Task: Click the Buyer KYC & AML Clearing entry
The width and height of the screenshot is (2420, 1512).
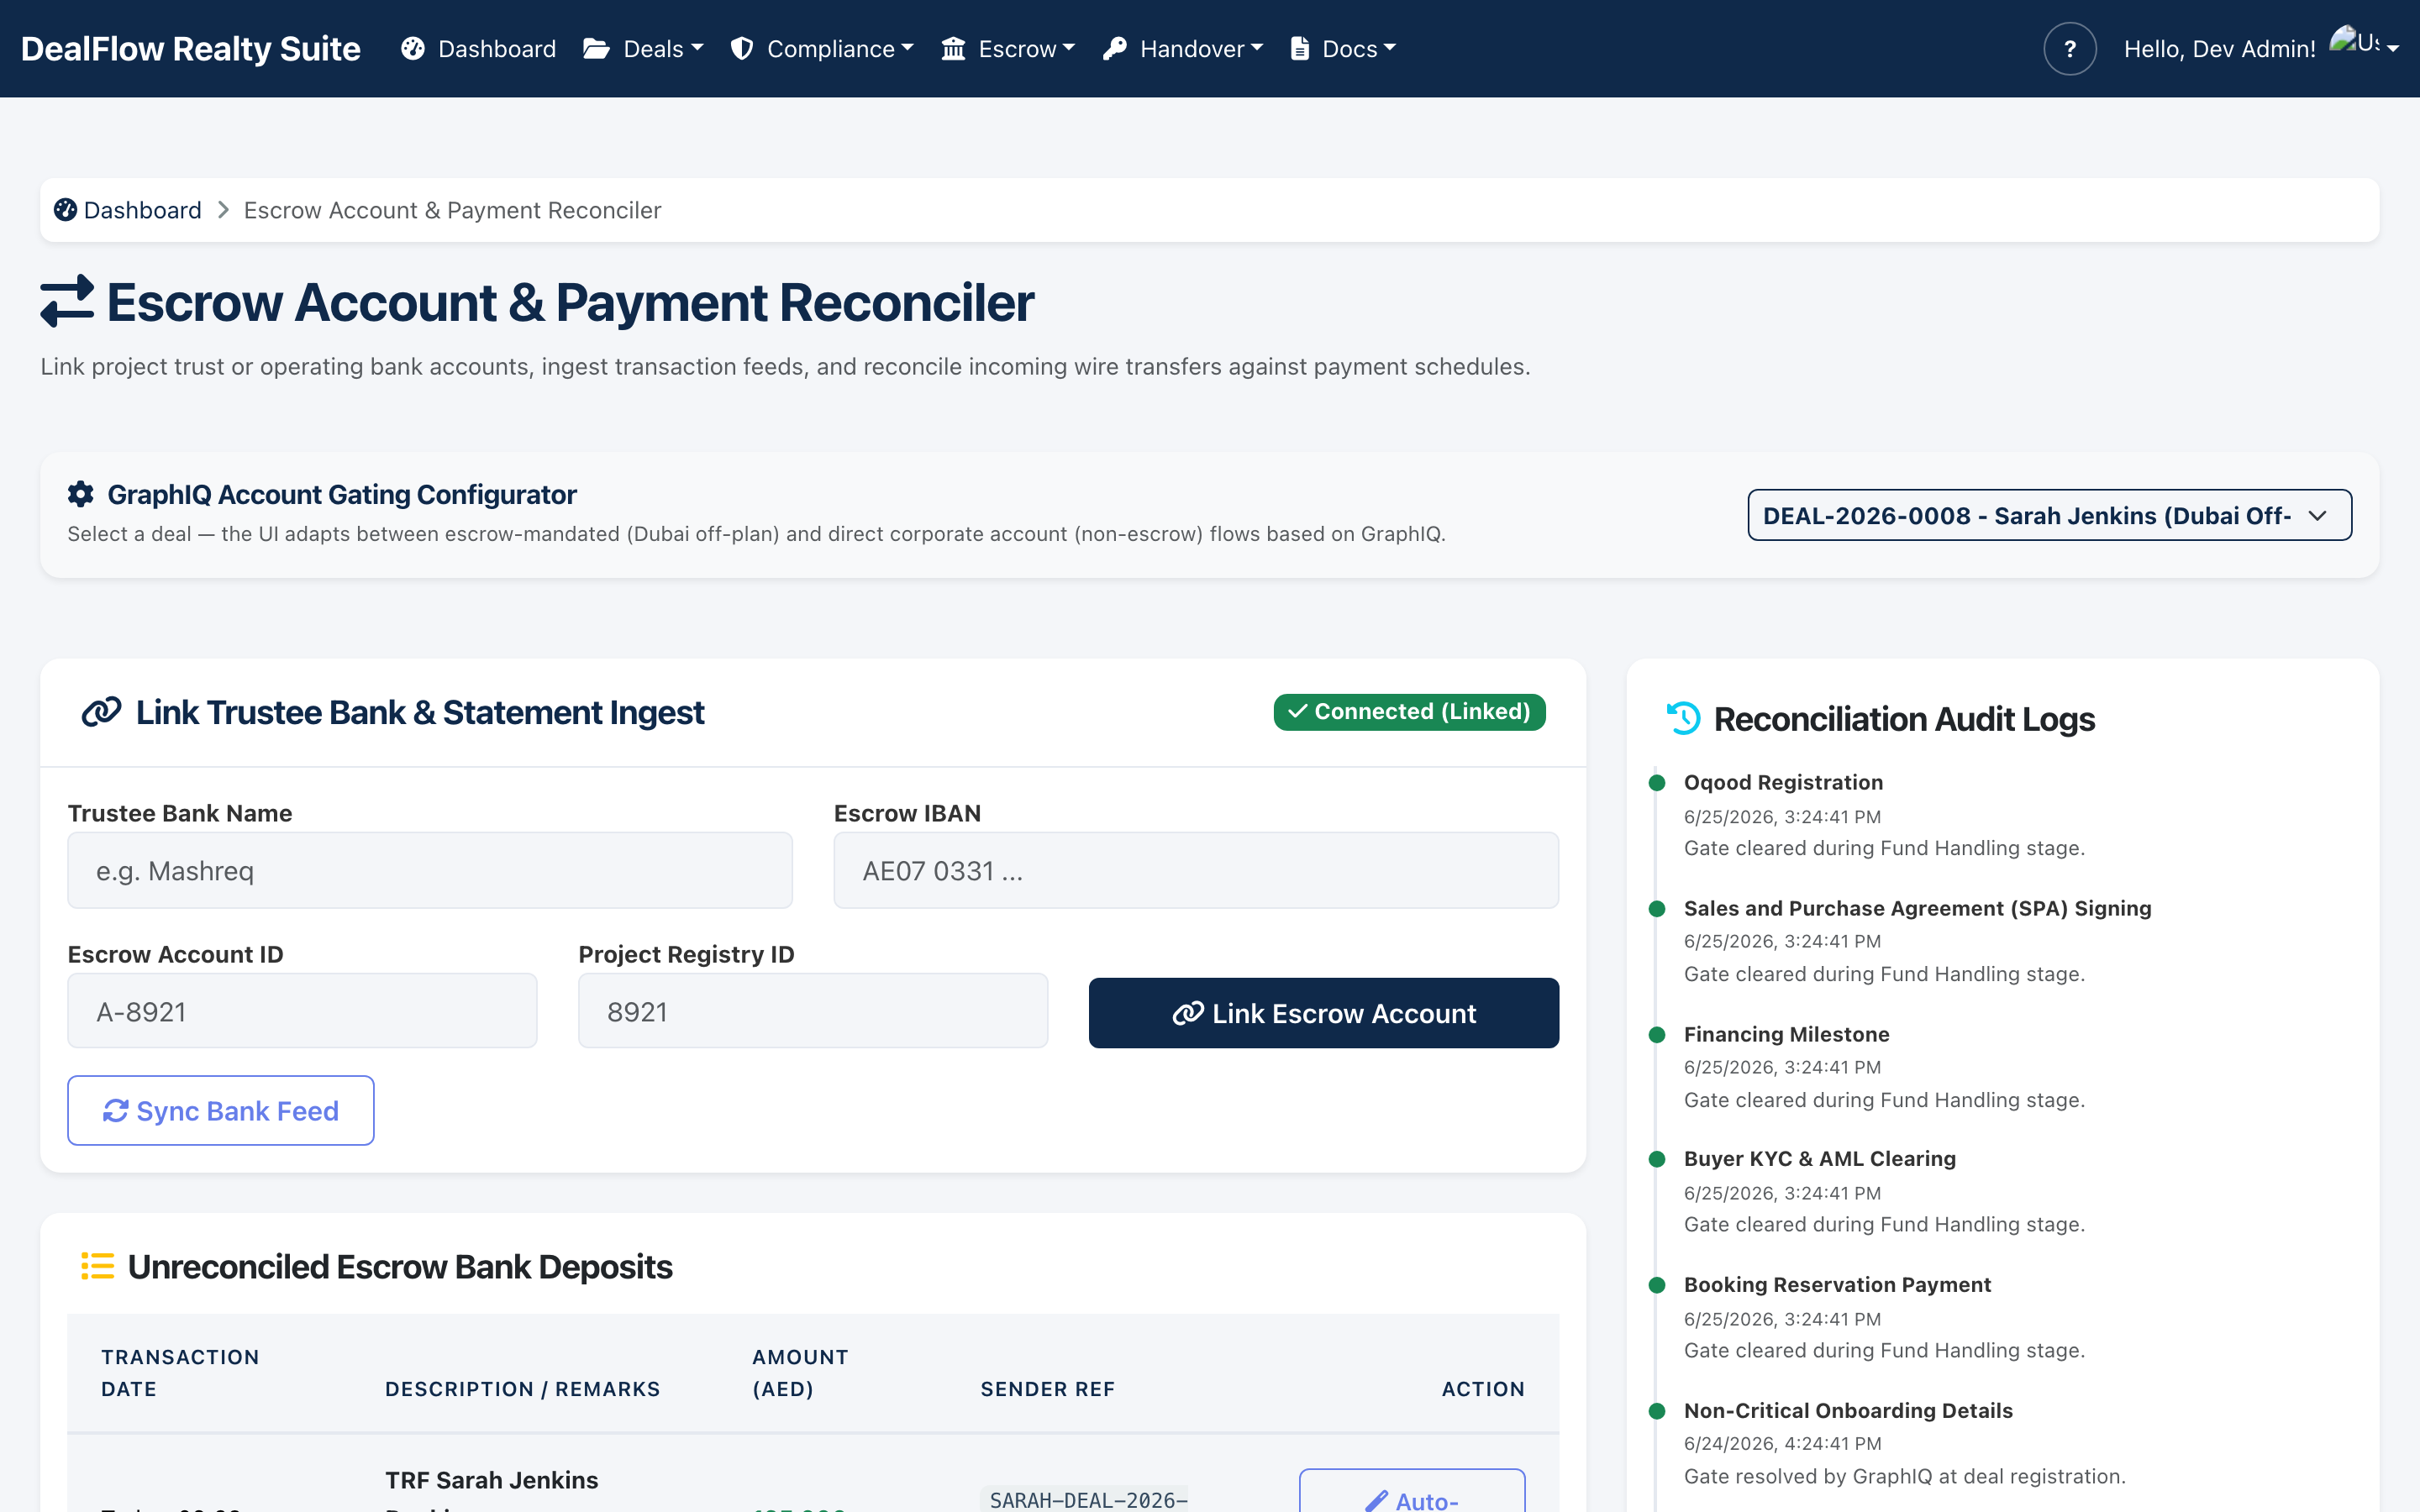Action: [x=1819, y=1158]
